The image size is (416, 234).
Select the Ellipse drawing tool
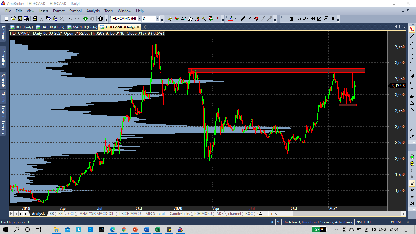coord(412,90)
